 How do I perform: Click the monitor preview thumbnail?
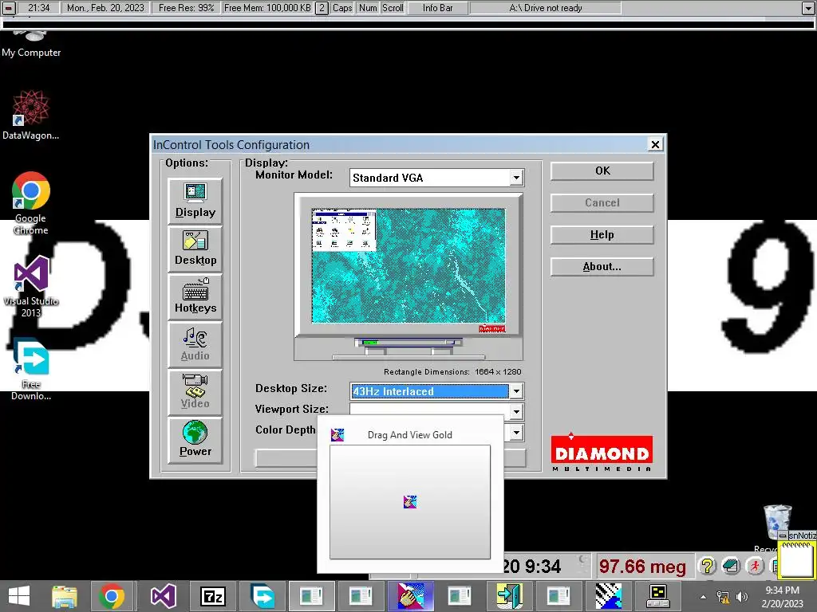(x=408, y=265)
